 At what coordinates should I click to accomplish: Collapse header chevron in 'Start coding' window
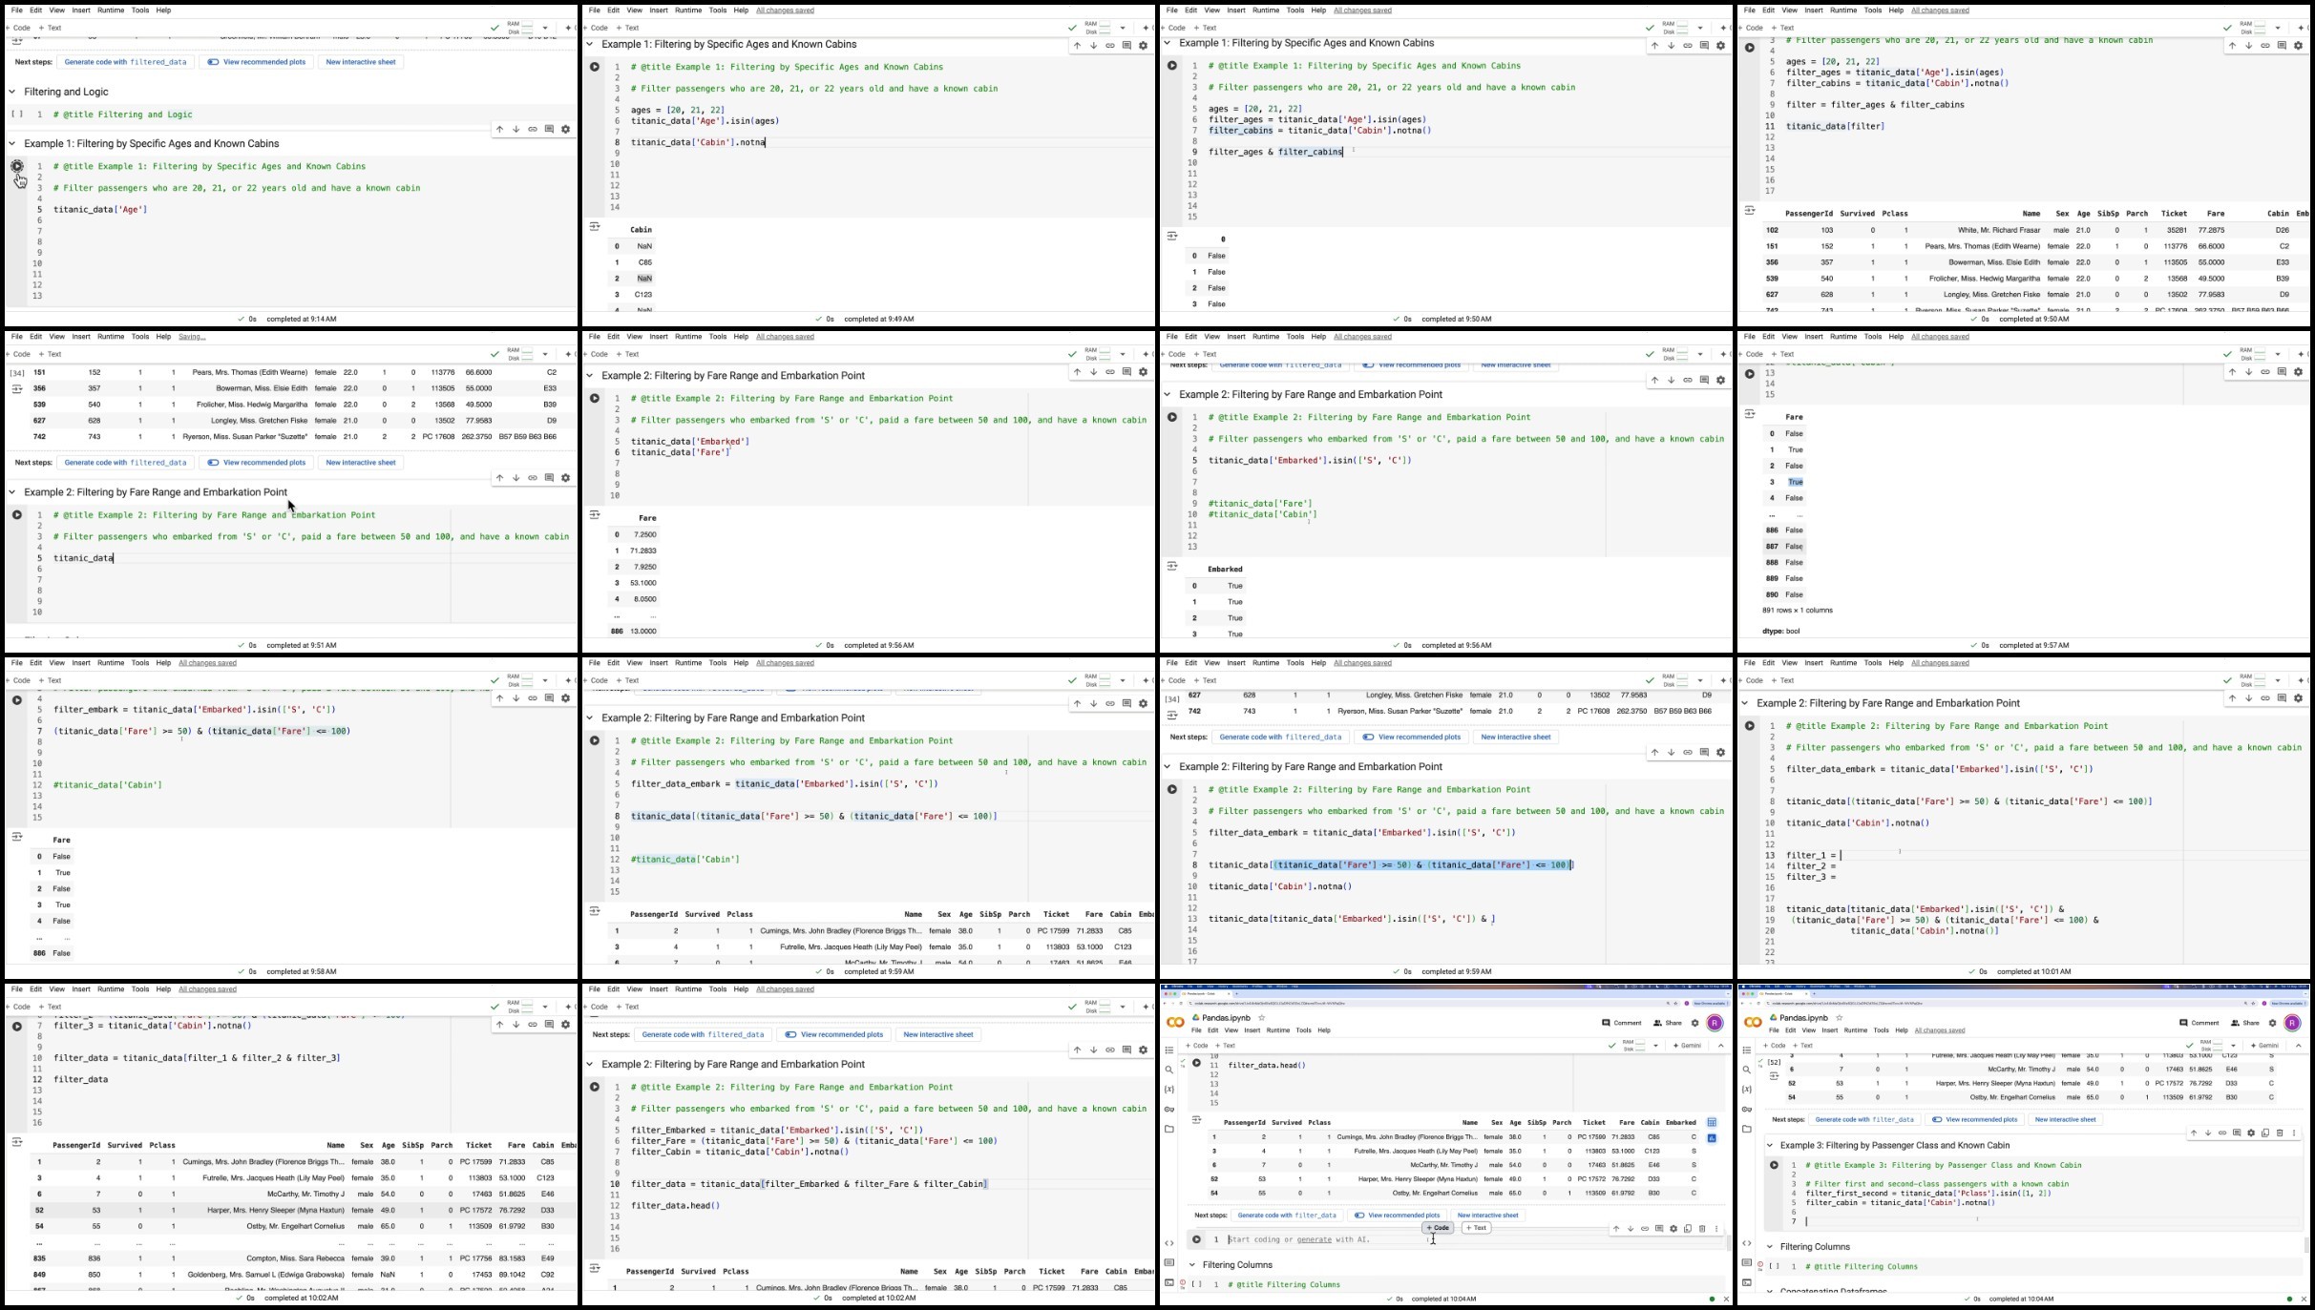[x=1721, y=1046]
